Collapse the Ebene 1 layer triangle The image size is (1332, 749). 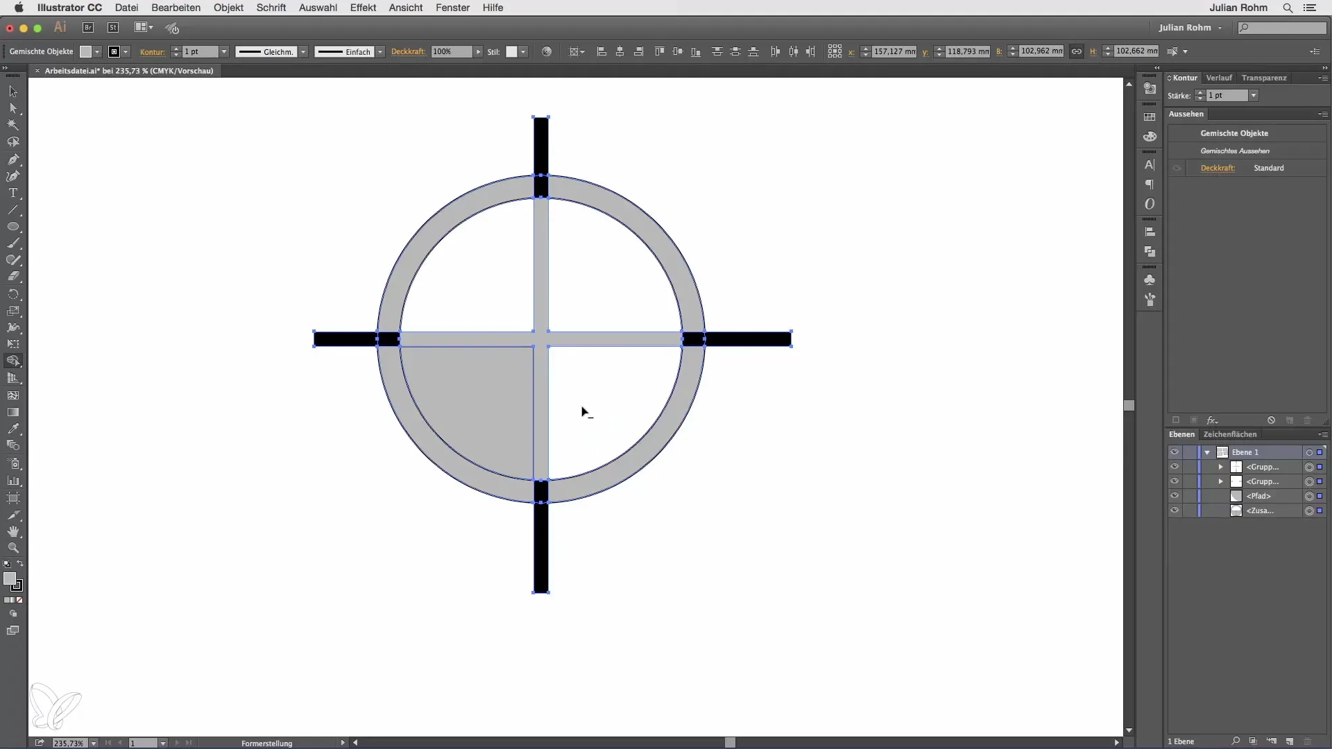tap(1208, 452)
